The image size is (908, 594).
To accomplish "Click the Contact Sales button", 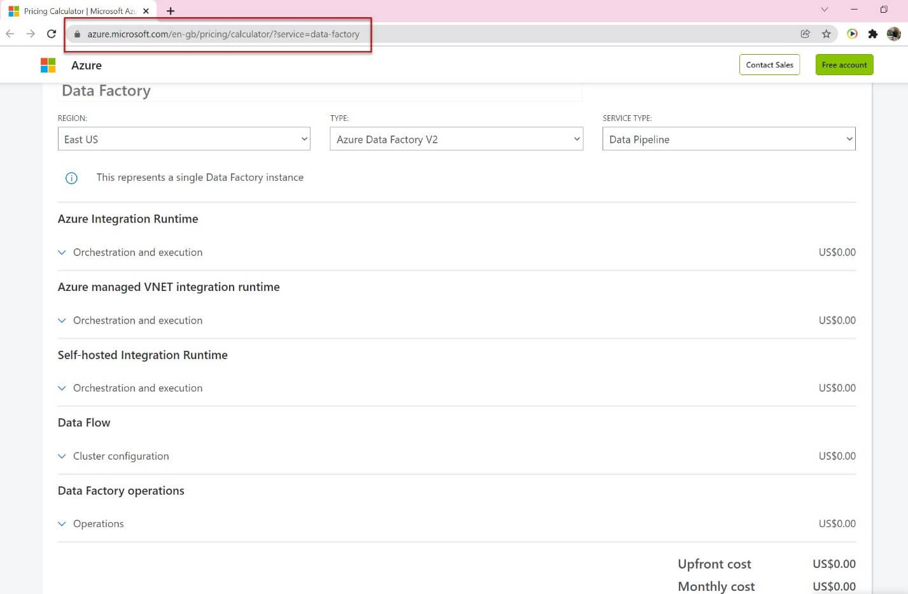I will coord(769,65).
